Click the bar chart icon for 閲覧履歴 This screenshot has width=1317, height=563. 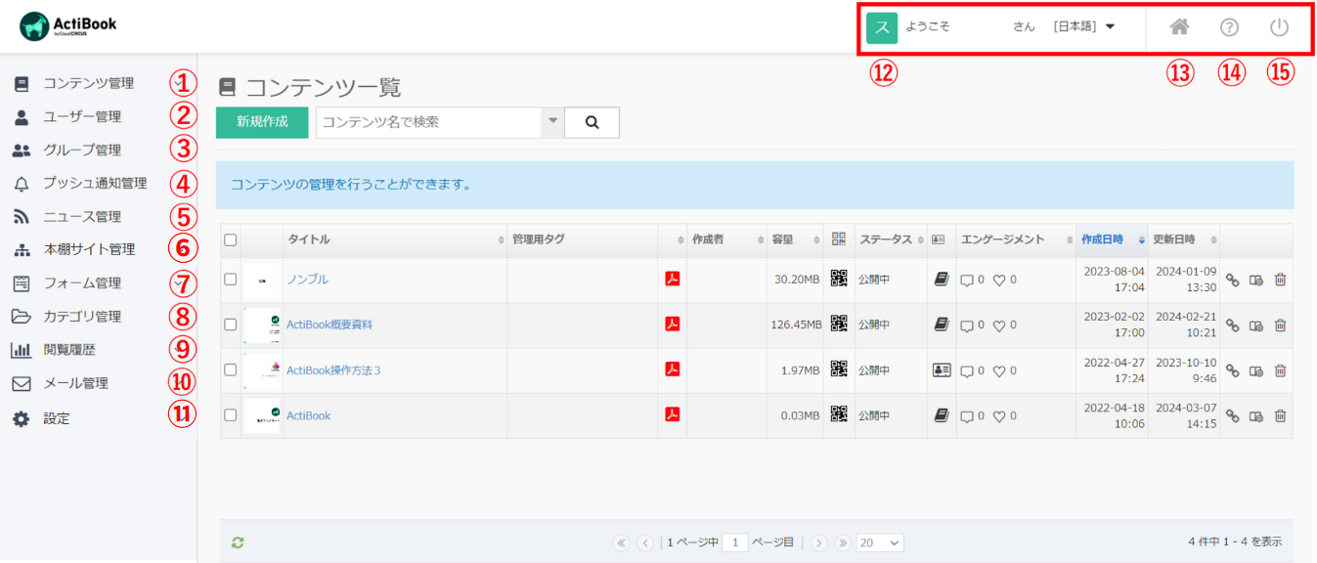click(x=21, y=350)
